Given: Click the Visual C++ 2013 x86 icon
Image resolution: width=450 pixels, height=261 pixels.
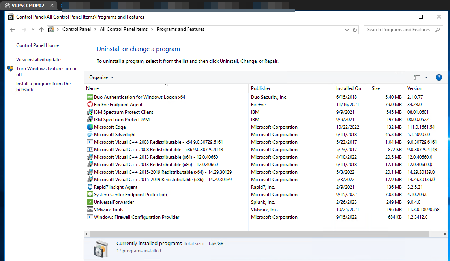Looking at the screenshot, I should tap(90, 164).
